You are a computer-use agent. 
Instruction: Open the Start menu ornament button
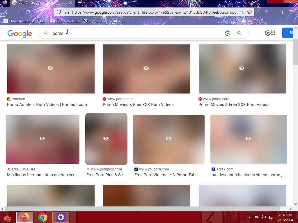(x=8, y=217)
